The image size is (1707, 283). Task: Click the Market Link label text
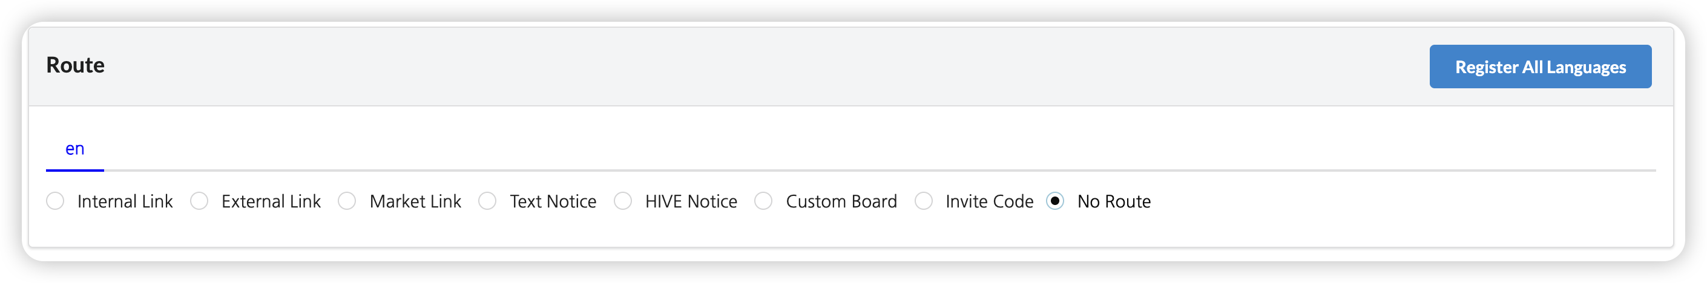click(415, 201)
